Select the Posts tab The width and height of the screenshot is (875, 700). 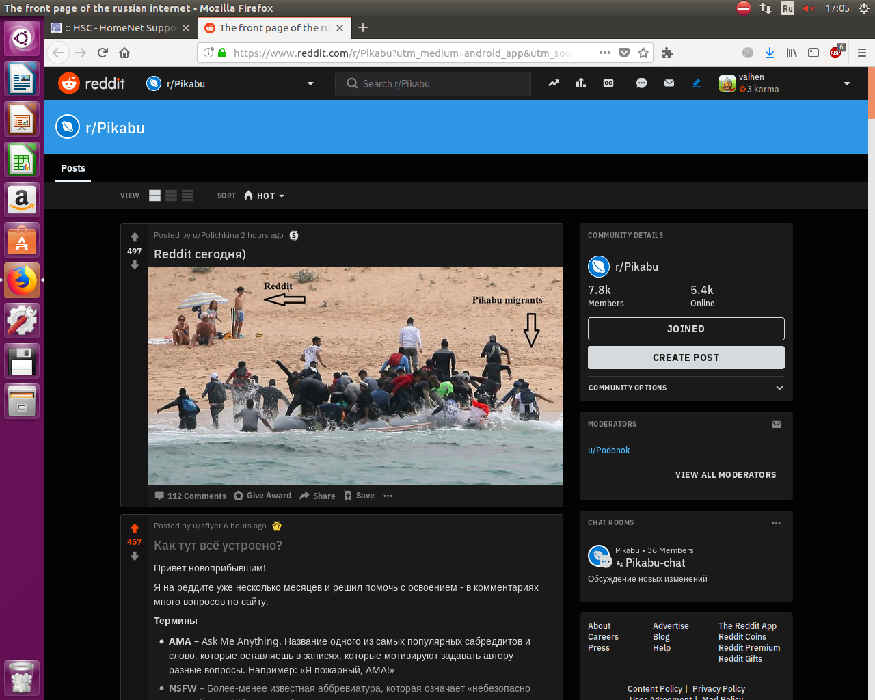tap(73, 168)
